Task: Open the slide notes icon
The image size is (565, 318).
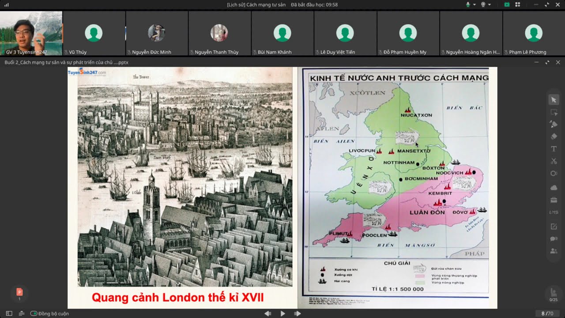Action: click(x=21, y=313)
